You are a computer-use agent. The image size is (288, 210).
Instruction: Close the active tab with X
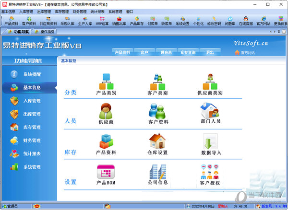pos(284,32)
